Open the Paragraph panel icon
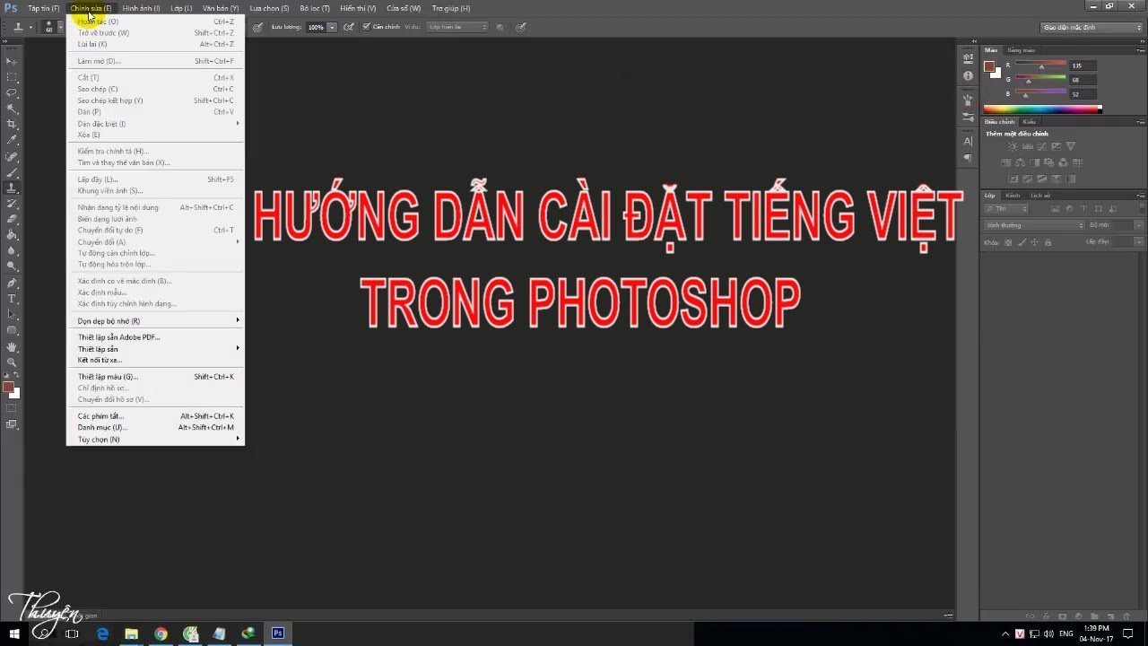 968,158
